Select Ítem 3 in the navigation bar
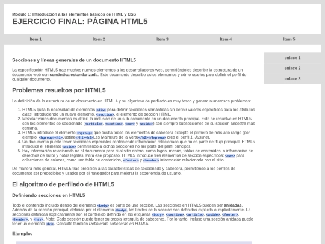 [x=162, y=39]
